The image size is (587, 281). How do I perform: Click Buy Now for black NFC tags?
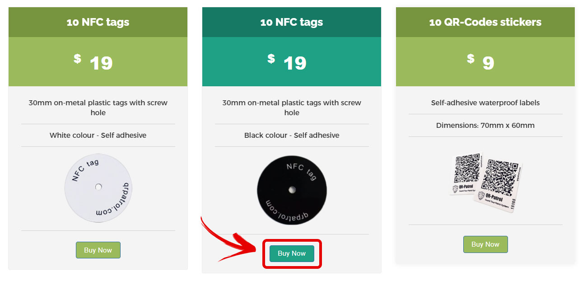point(292,253)
